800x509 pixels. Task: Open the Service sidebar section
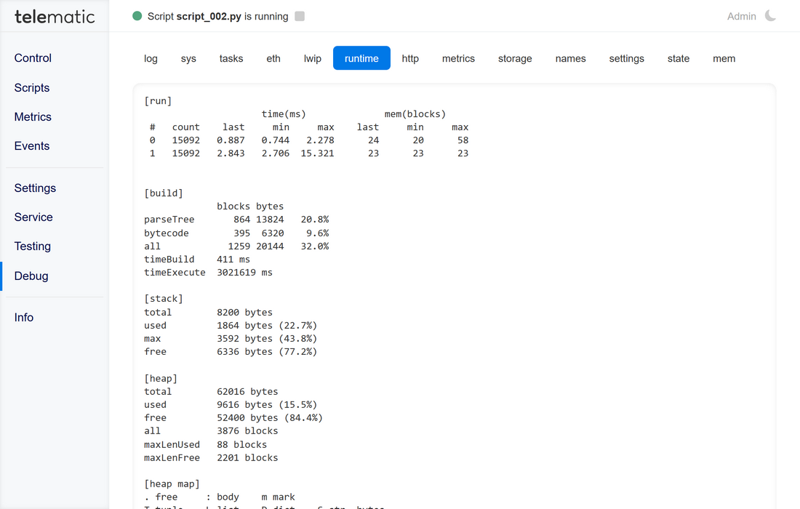[x=33, y=217]
